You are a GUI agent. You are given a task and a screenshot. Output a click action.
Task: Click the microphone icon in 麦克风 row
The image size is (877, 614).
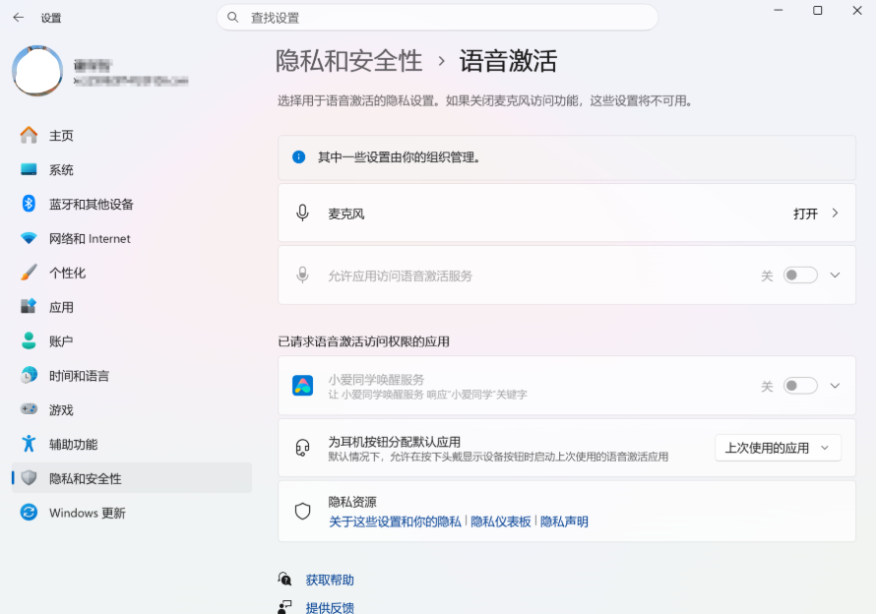point(302,214)
